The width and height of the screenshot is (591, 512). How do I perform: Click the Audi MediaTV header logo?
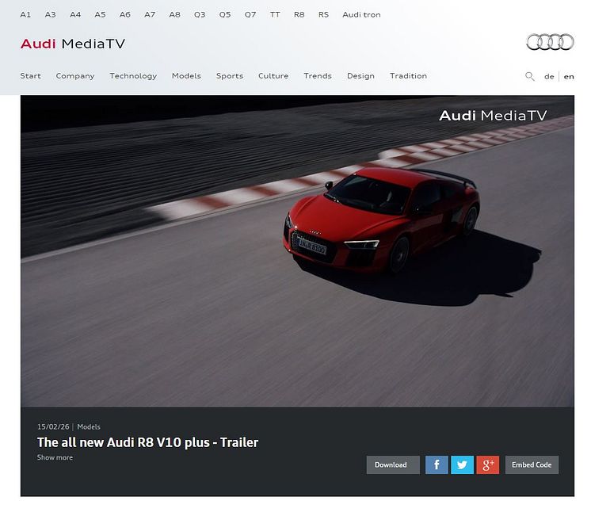click(73, 44)
